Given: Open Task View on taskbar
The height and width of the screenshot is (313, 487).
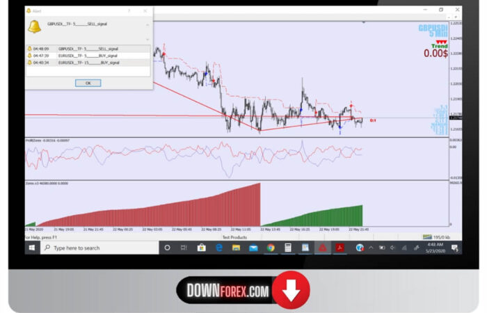Looking at the screenshot, I should pos(184,248).
